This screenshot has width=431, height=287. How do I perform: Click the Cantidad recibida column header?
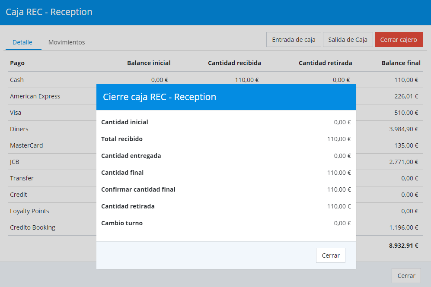pyautogui.click(x=234, y=63)
